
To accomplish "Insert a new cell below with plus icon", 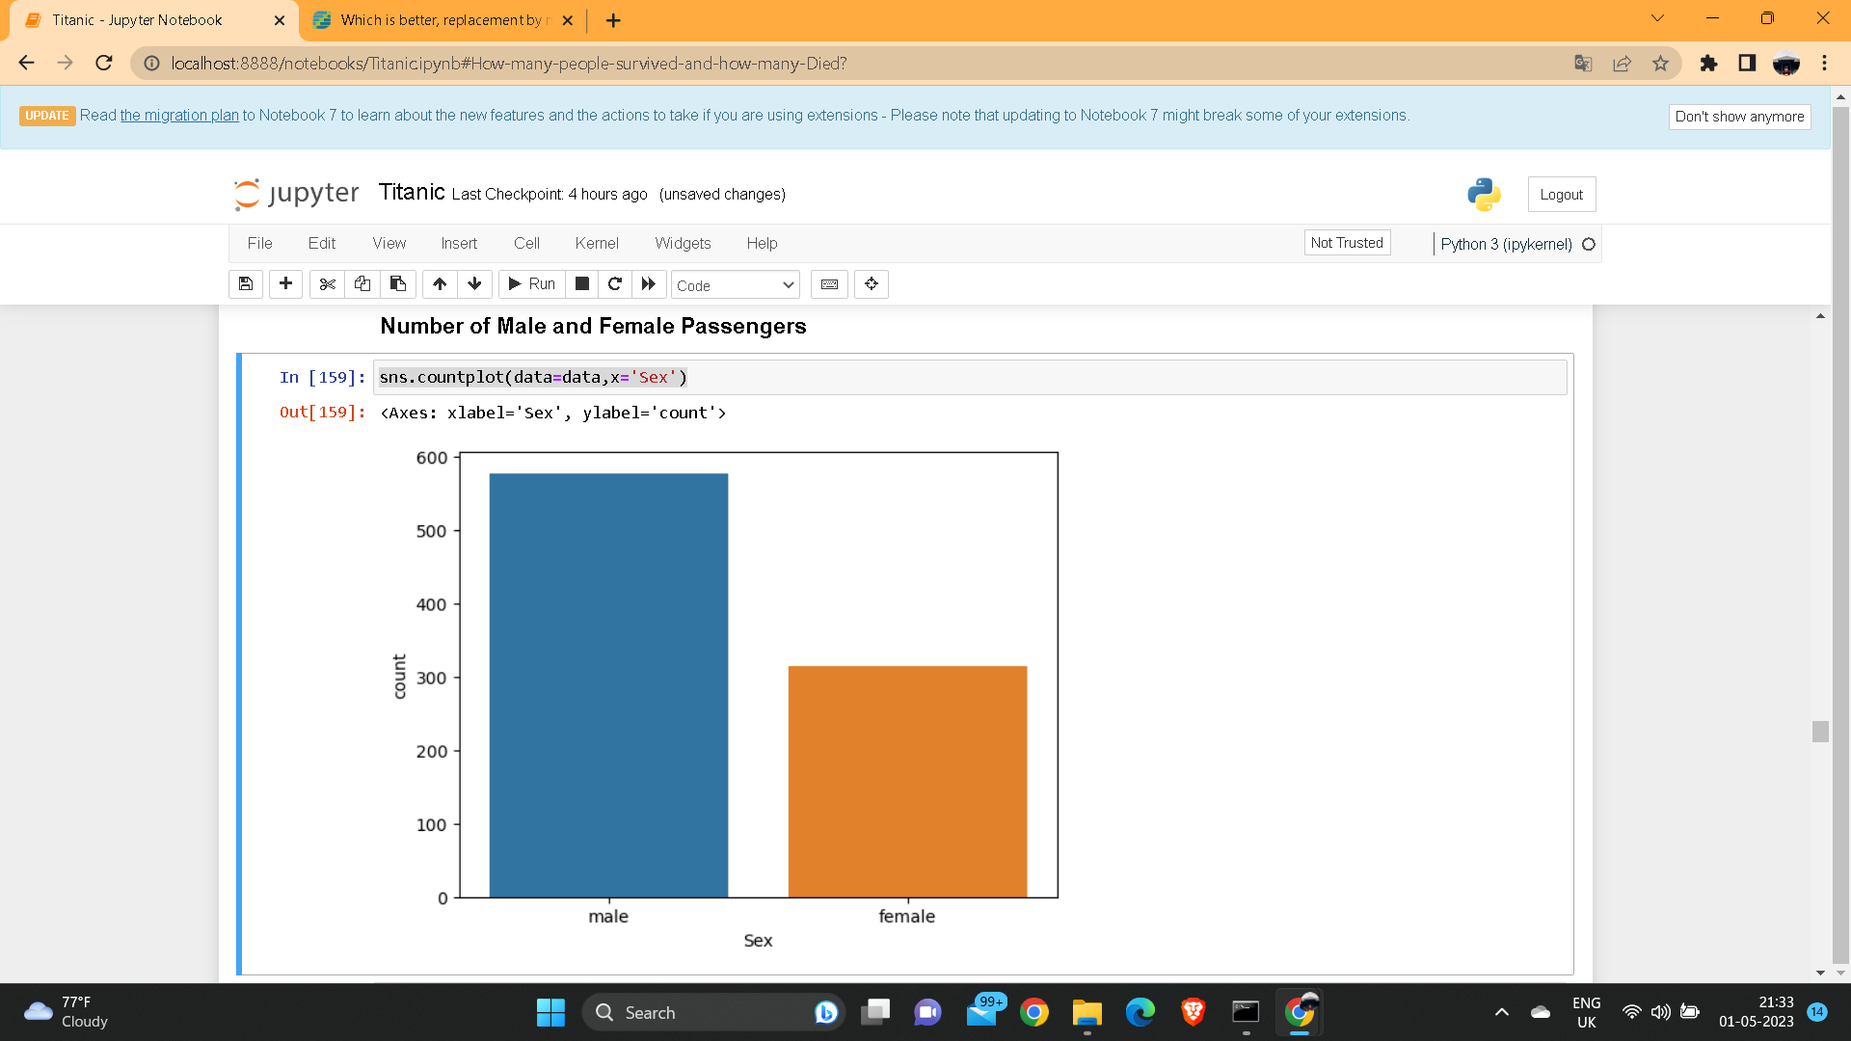I will tap(285, 283).
